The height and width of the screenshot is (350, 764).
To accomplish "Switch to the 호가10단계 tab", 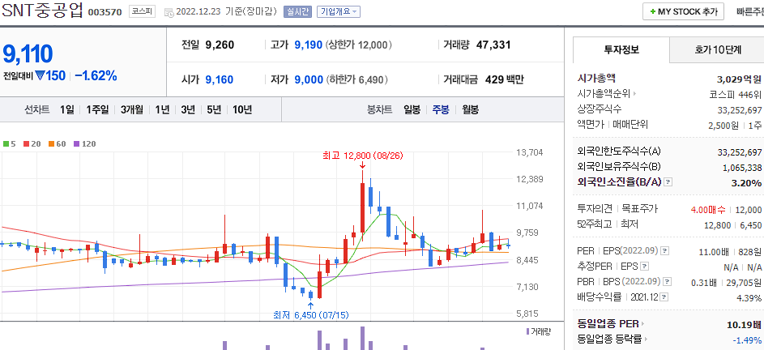I will (x=717, y=49).
